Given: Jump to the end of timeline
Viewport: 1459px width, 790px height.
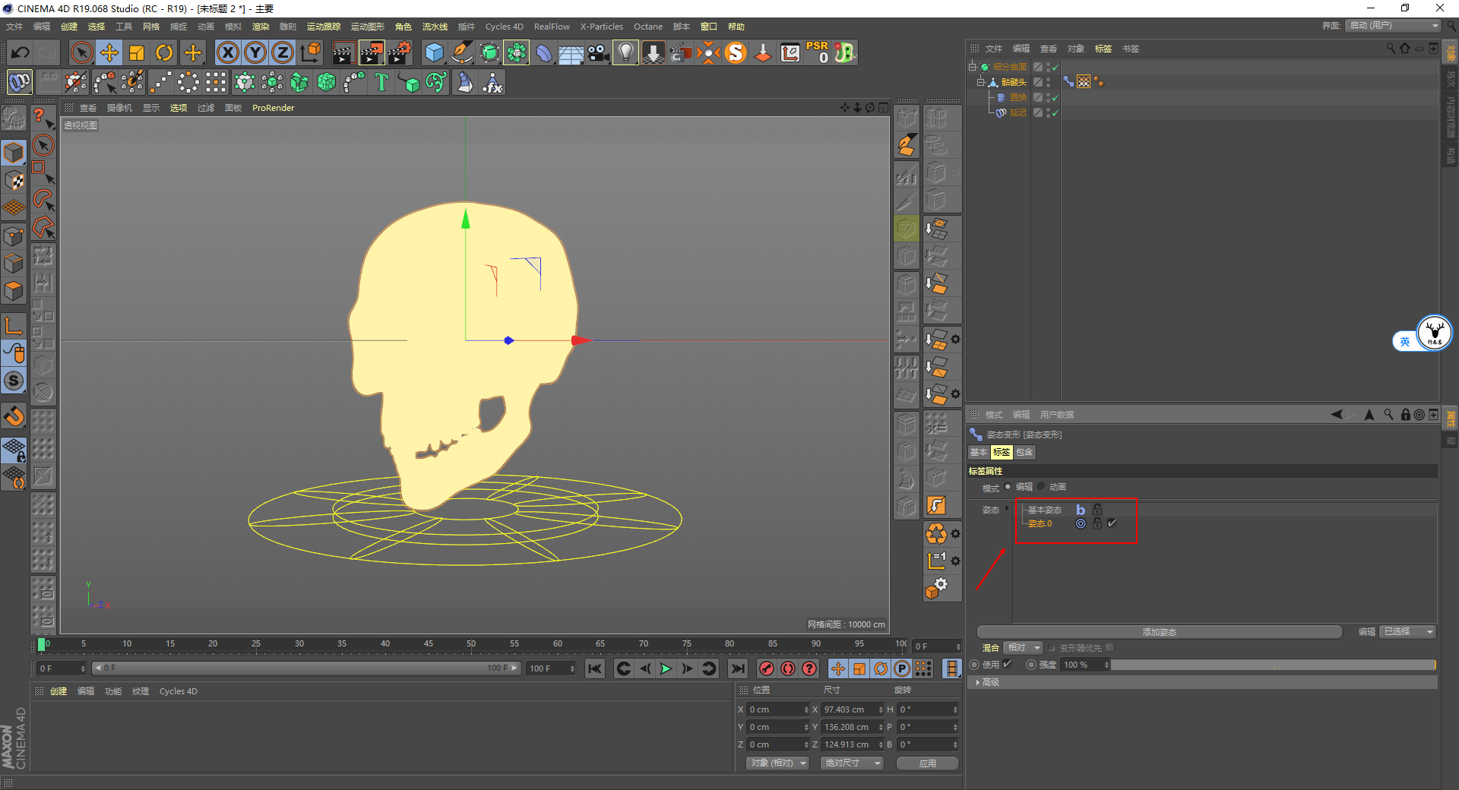Looking at the screenshot, I should point(737,668).
